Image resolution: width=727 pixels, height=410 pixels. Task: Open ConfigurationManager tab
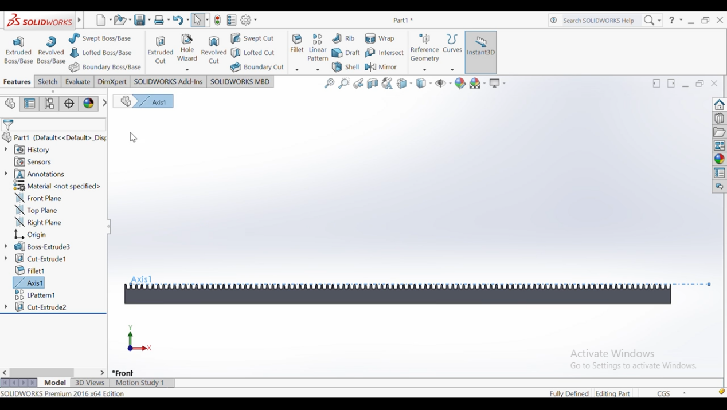click(49, 104)
